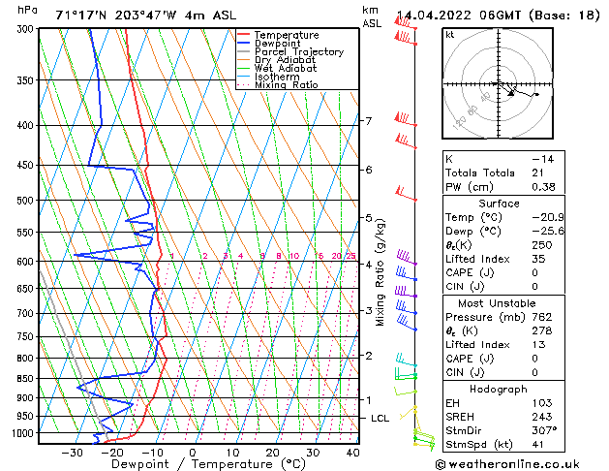
Task: Click the mixing ratio label '25' near 600 hPa
Action: pos(351,256)
